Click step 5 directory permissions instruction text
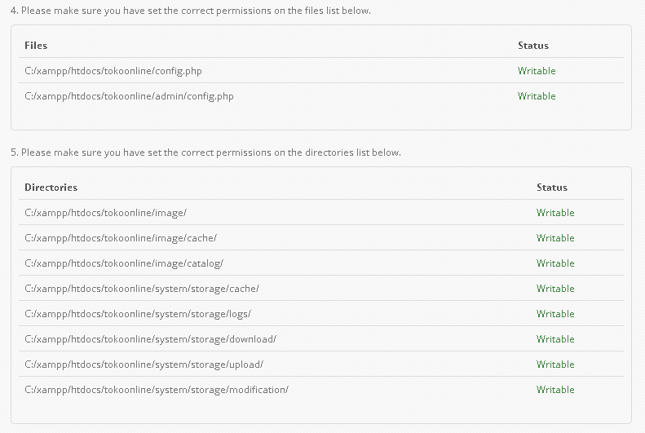The height and width of the screenshot is (433, 645). point(205,152)
